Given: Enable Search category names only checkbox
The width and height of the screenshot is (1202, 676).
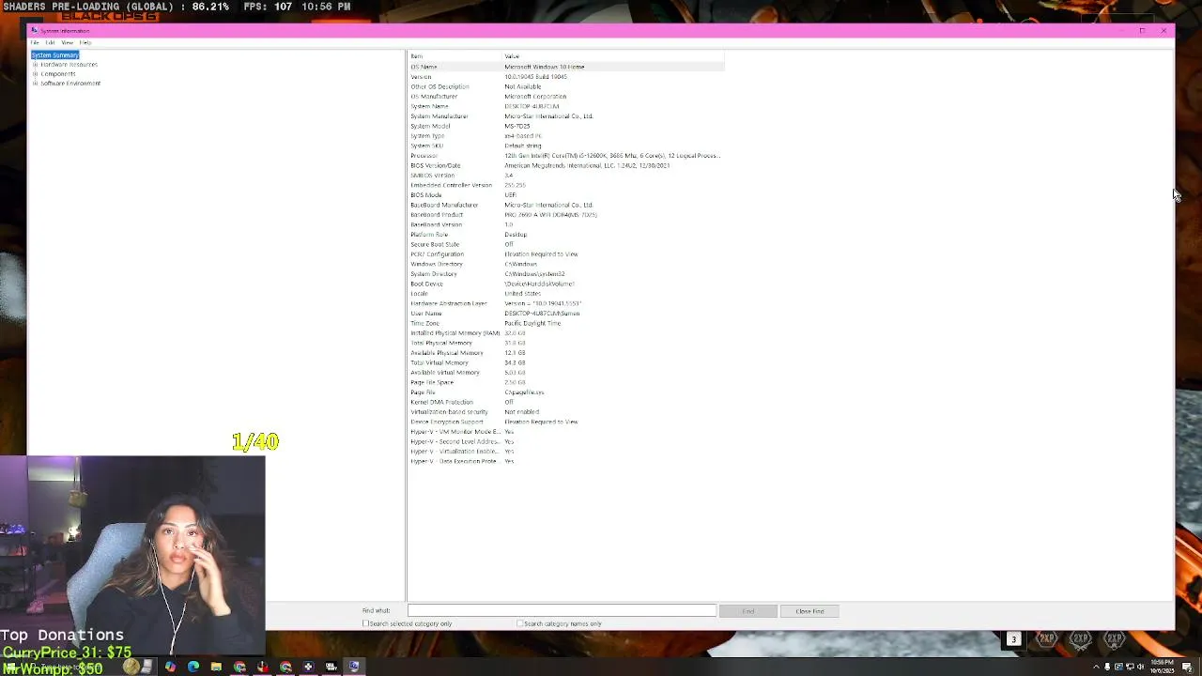Looking at the screenshot, I should (x=520, y=623).
